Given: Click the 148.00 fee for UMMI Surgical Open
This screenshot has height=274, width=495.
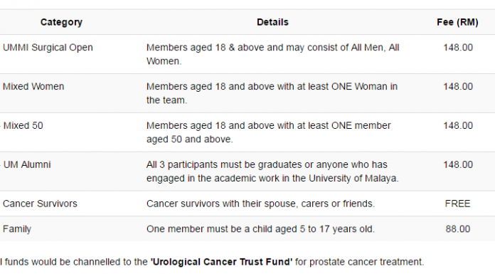Looking at the screenshot, I should click(458, 48).
